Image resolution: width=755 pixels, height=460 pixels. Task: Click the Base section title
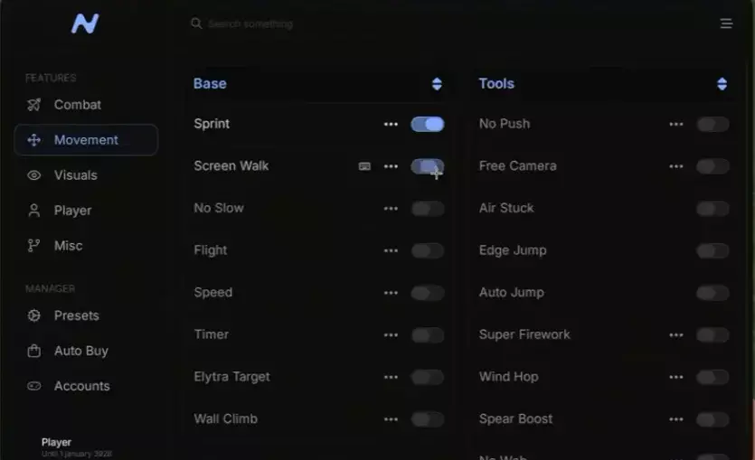(x=210, y=83)
